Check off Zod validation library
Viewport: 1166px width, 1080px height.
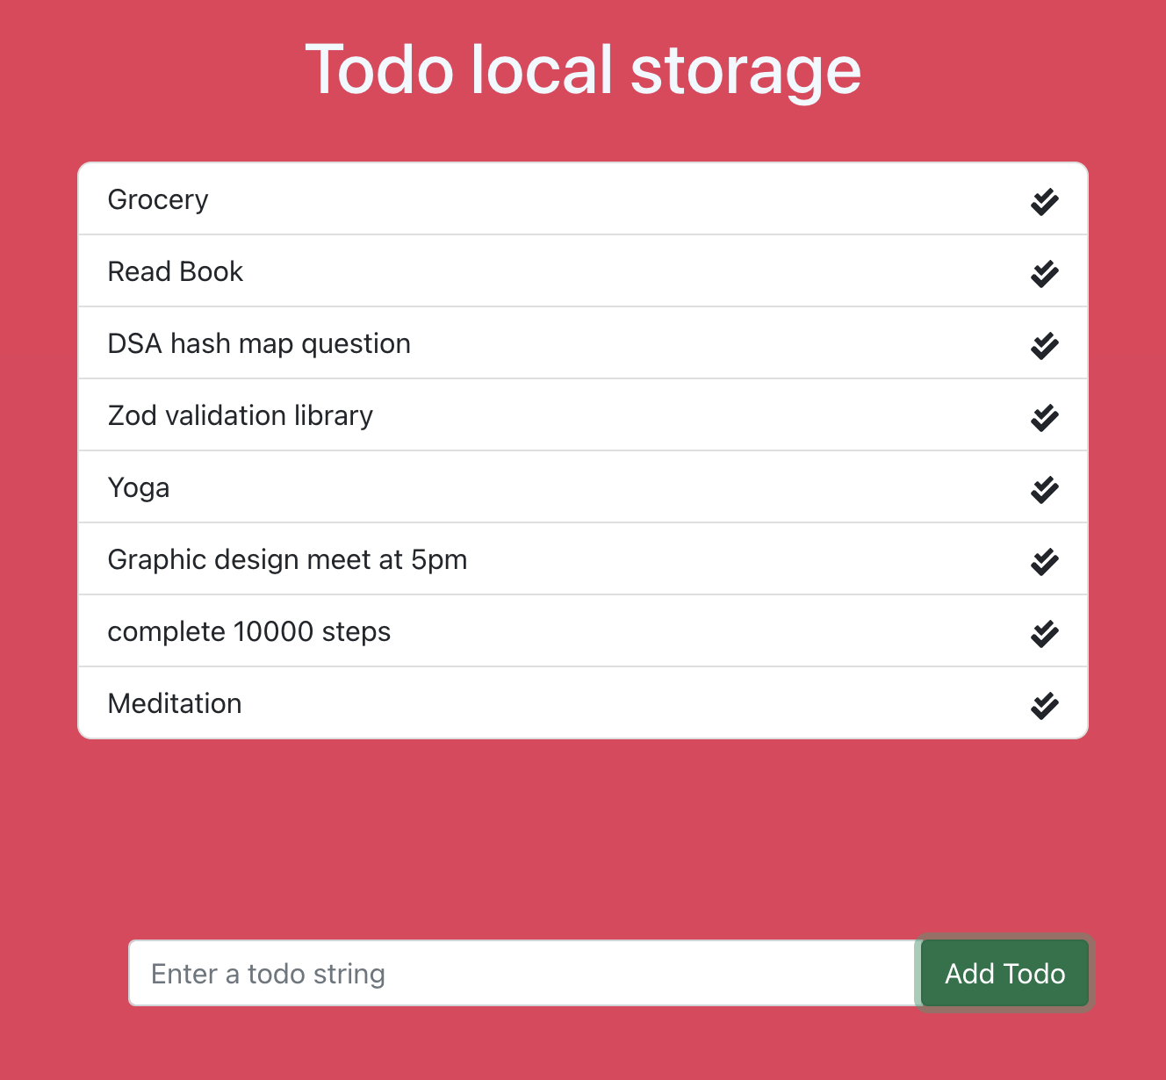coord(1044,417)
